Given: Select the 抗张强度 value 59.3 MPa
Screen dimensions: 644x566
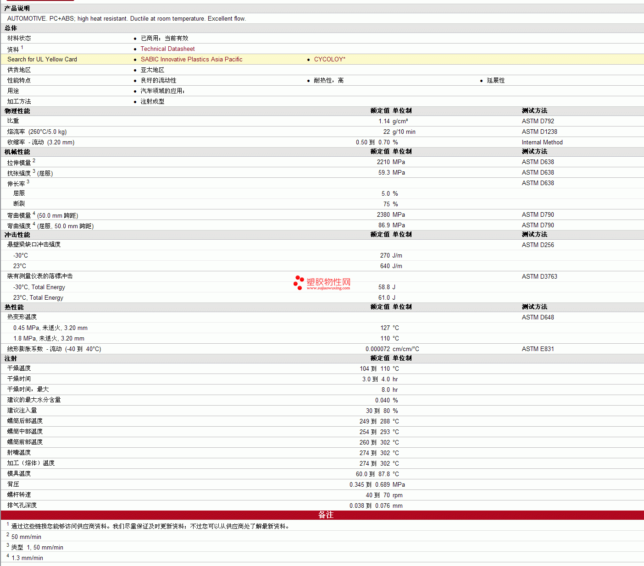Looking at the screenshot, I should click(x=392, y=172).
